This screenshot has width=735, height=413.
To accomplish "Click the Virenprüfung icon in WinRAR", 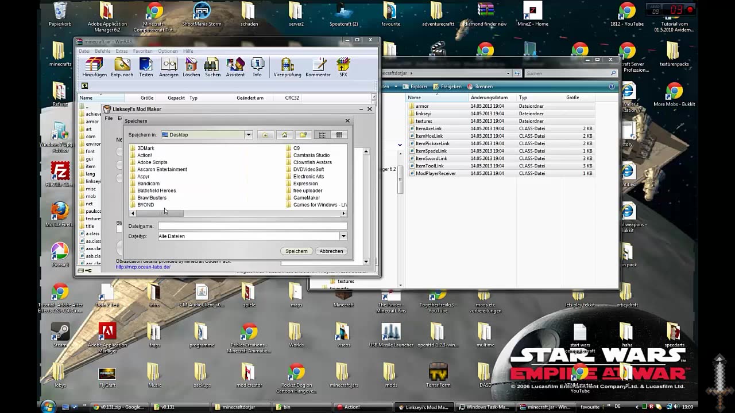I will point(287,67).
